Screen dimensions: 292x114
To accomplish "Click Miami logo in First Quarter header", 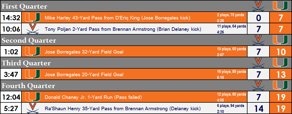I will click(x=281, y=6).
